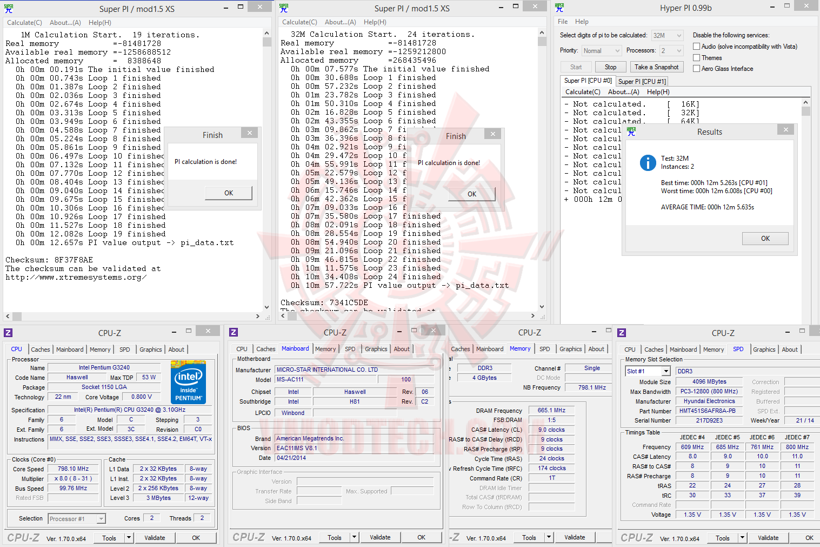Close the Finish dialog over the 1M window

[249, 133]
